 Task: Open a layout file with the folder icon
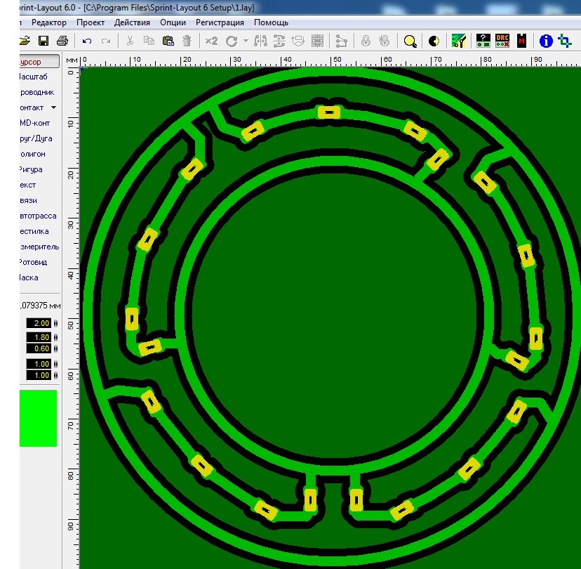click(x=25, y=41)
